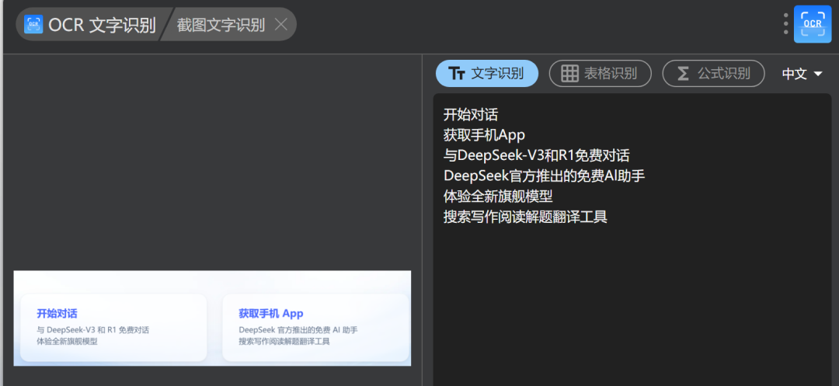Click the result line 获取手机App
This screenshot has width=839, height=386.
tap(484, 134)
